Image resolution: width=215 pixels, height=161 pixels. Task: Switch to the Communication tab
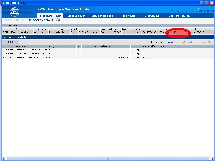pyautogui.click(x=179, y=16)
